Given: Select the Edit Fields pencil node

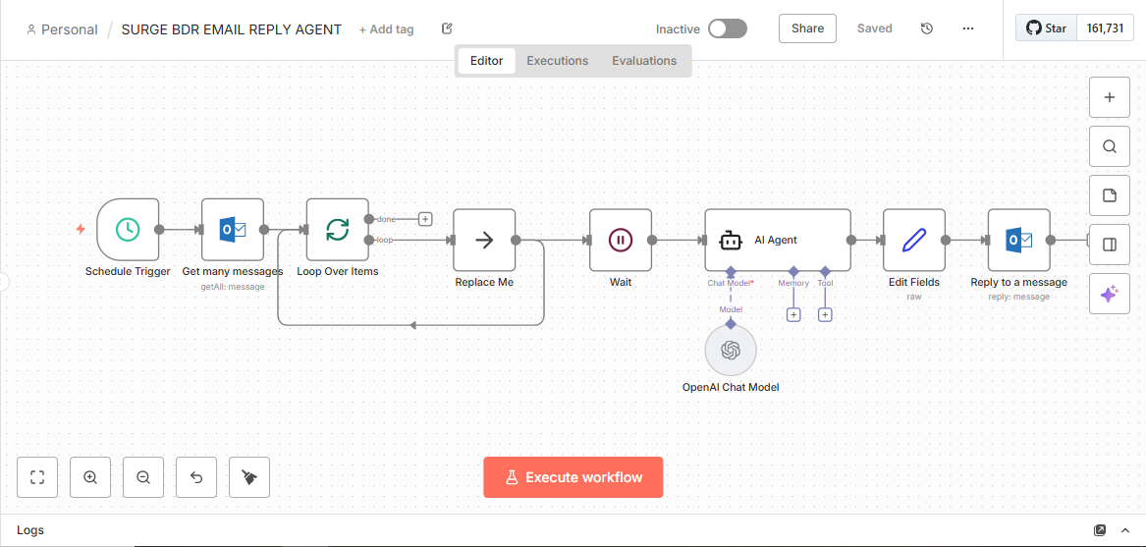Looking at the screenshot, I should click(913, 240).
